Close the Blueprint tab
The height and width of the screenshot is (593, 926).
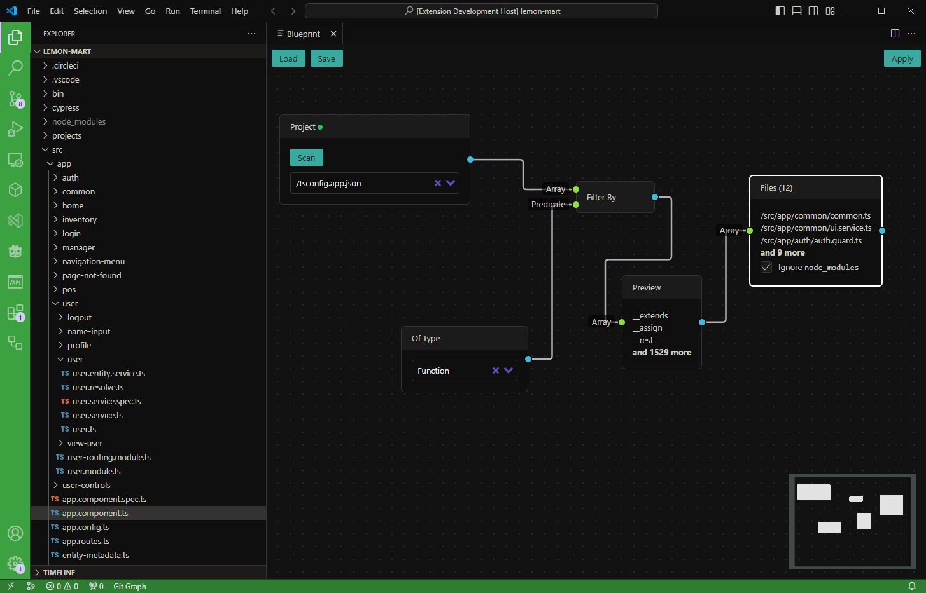pos(333,34)
